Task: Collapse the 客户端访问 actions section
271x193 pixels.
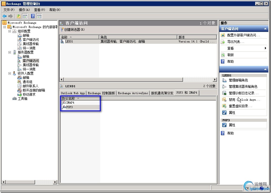Action: (265, 29)
